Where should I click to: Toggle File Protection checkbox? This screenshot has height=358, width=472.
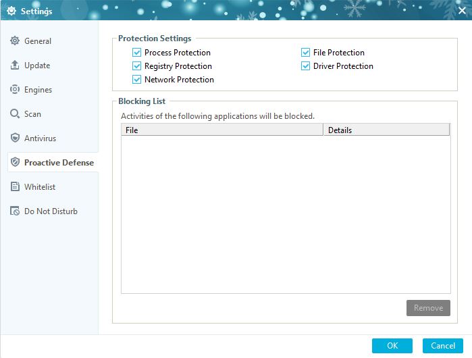coord(305,53)
